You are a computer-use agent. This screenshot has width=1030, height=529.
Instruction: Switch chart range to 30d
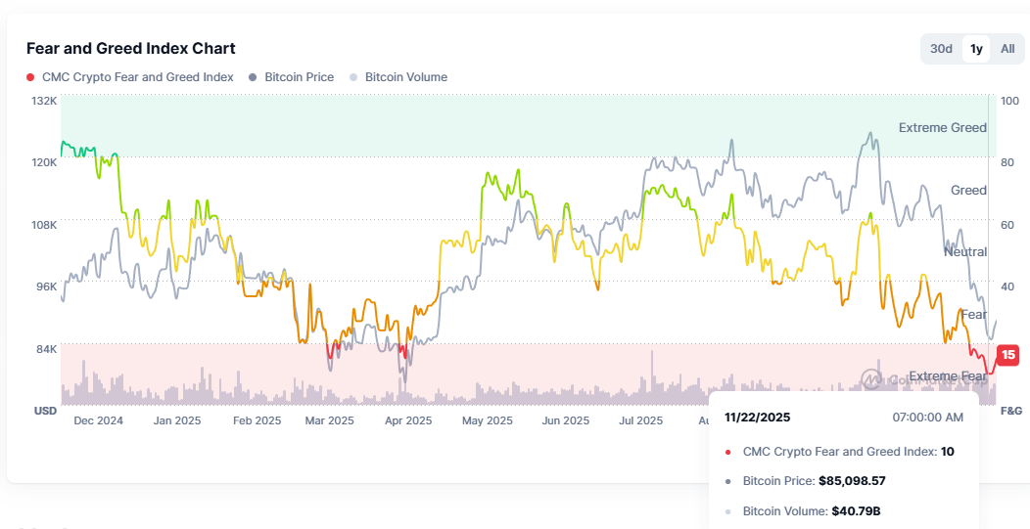tap(941, 49)
